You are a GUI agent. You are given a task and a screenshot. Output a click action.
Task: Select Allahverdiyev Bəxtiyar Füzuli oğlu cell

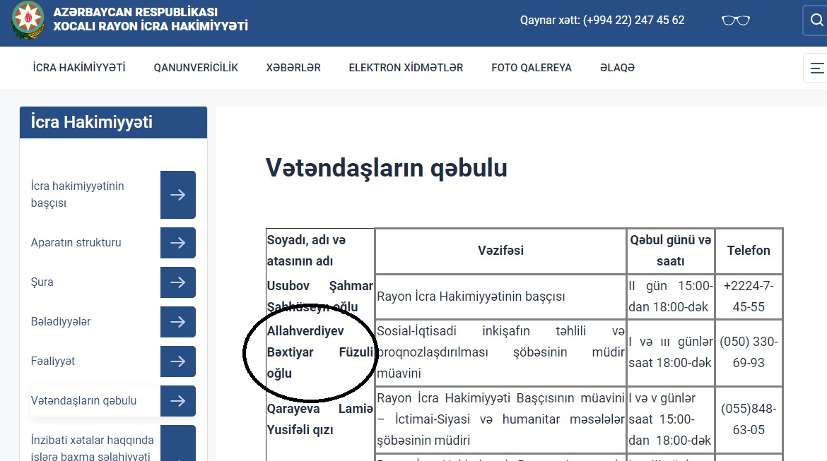click(320, 352)
